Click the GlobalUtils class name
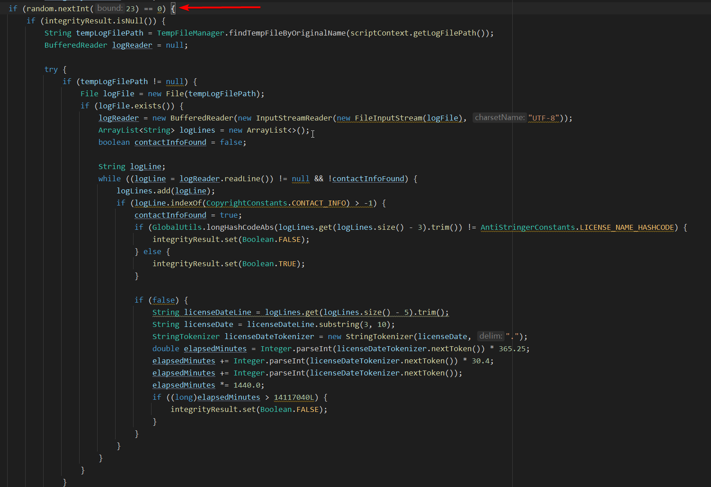This screenshot has width=711, height=487. coord(177,227)
